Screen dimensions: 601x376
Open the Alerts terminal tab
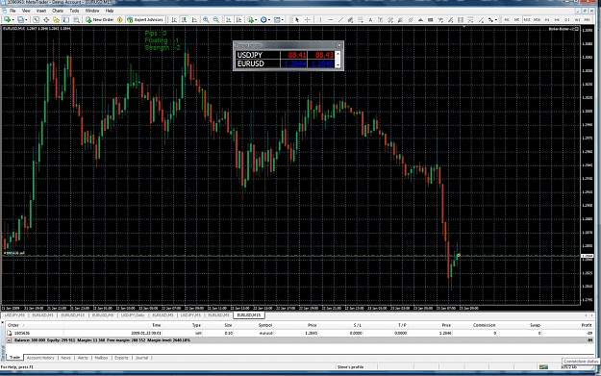click(x=83, y=358)
